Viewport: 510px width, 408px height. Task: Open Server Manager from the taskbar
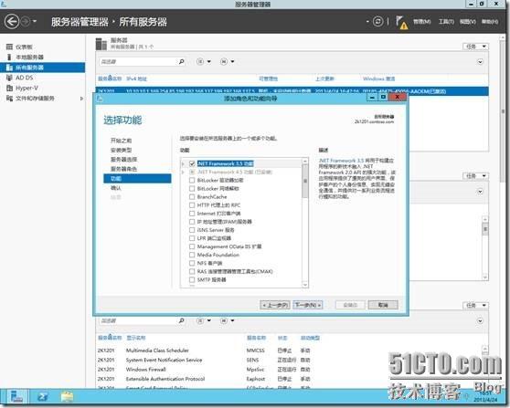16,397
